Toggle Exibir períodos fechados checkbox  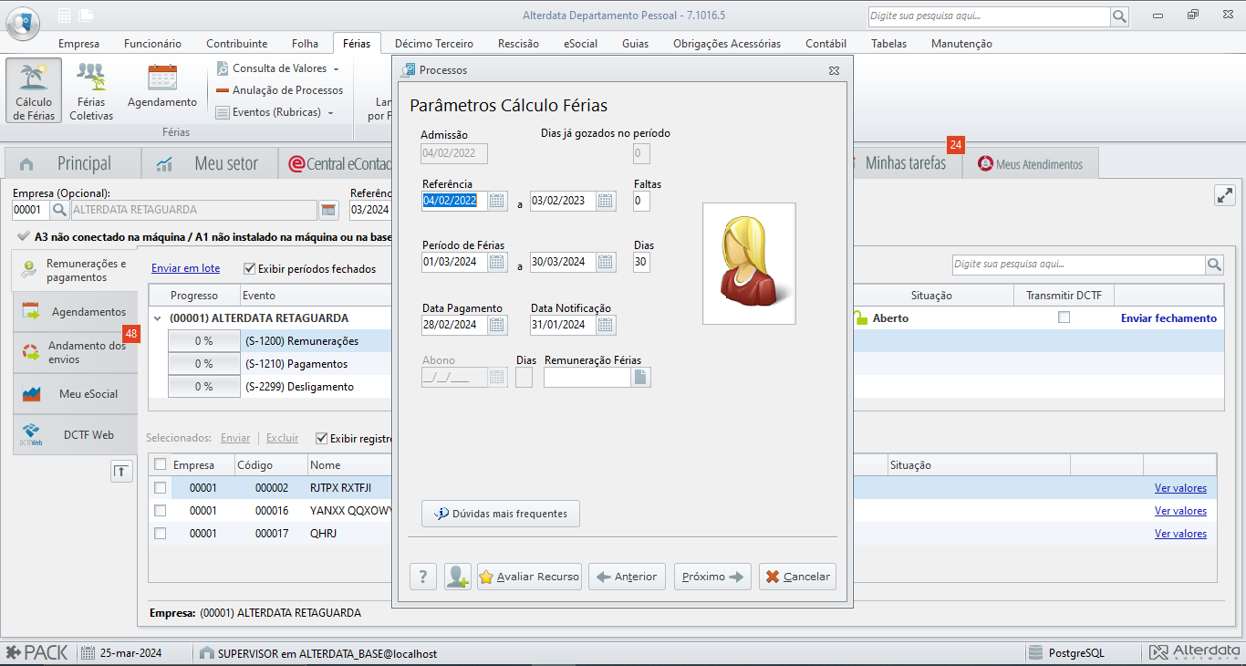[249, 269]
